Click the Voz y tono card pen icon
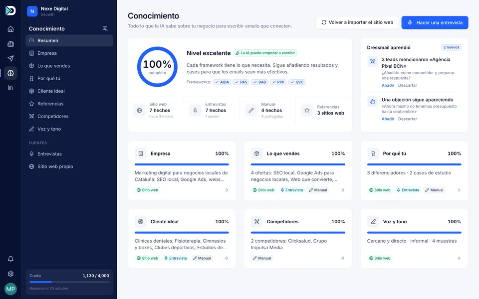Image resolution: width=479 pixels, height=299 pixels. coord(373,221)
